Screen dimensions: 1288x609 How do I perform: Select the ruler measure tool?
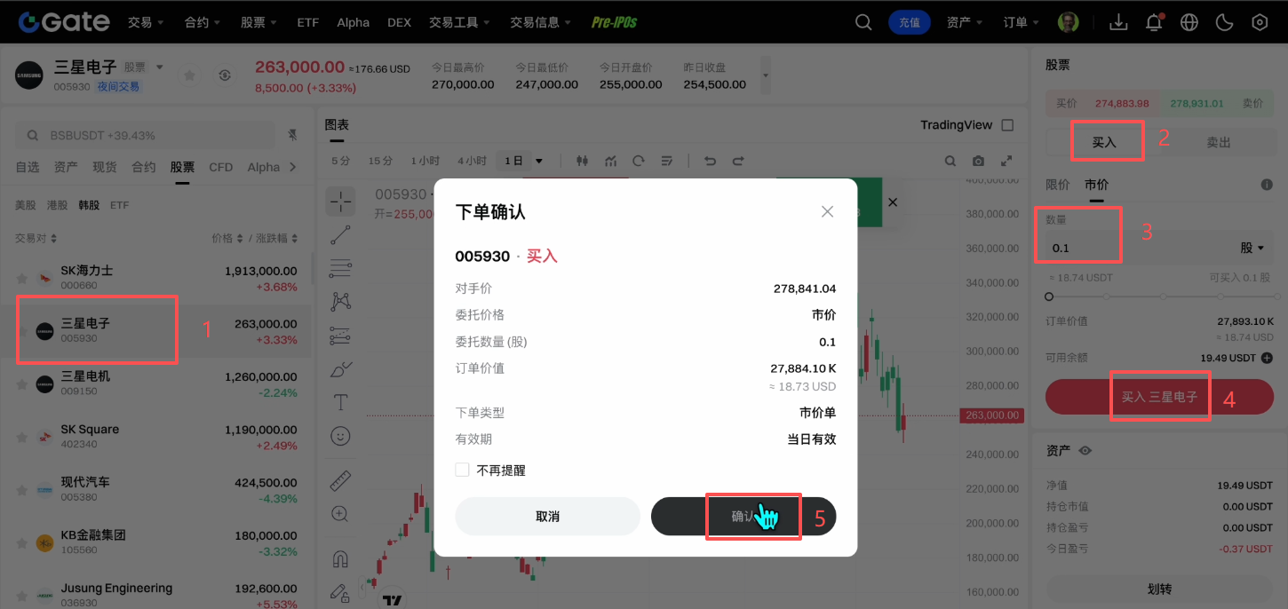340,480
